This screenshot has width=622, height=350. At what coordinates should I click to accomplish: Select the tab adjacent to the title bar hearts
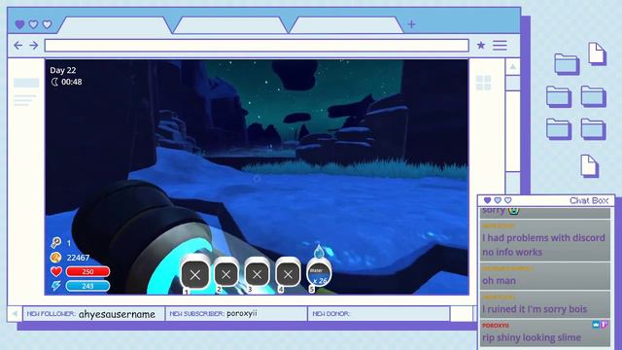116,25
